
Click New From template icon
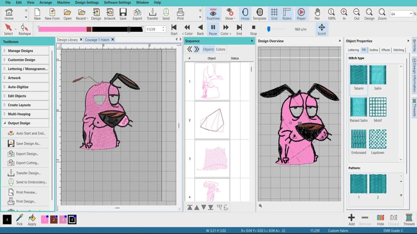pos(52,14)
